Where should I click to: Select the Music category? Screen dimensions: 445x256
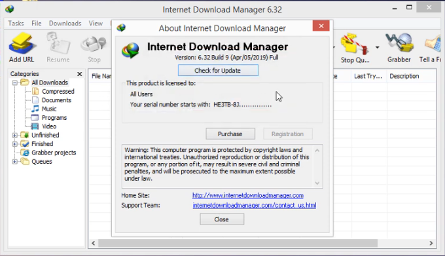[49, 109]
